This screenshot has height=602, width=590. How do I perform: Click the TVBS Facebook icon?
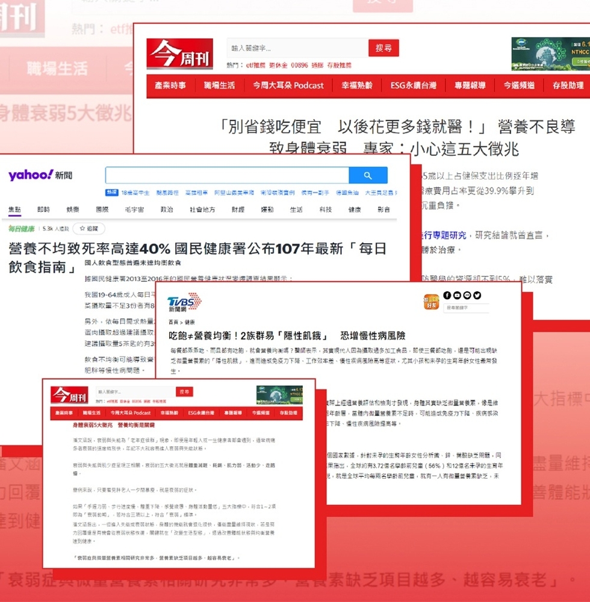tap(447, 295)
